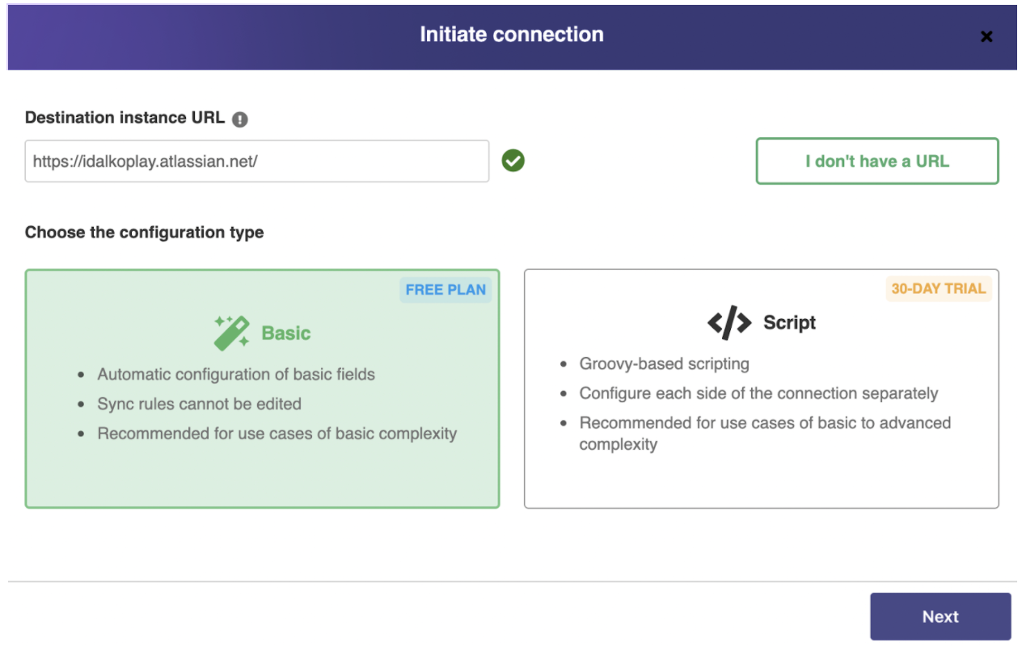Click inside the destination URL input field

point(256,161)
